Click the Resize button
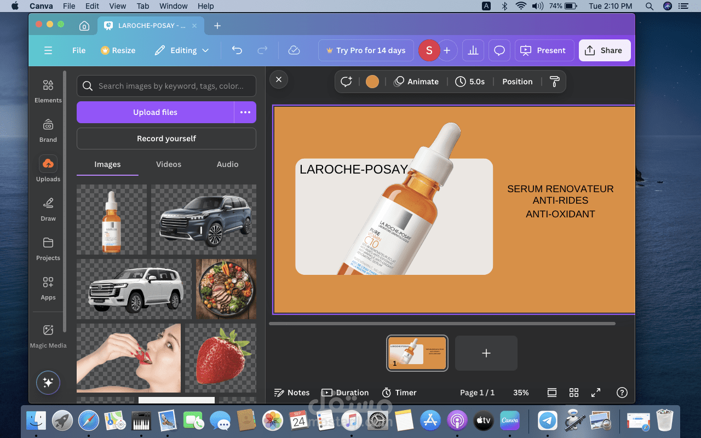Screen dimensions: 701x438 click(118, 50)
